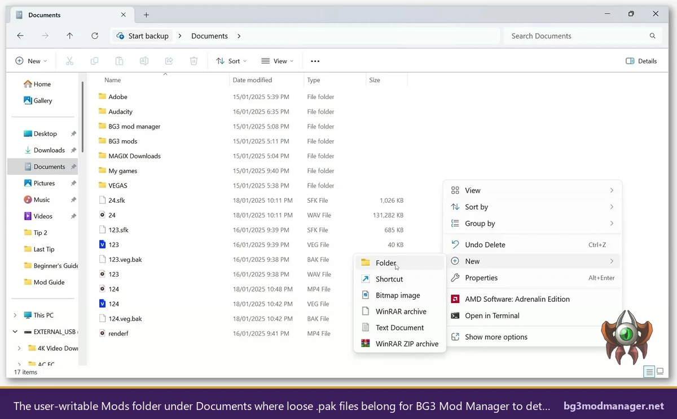677x419 pixels.
Task: Choose Shortcut from the New submenu
Action: pos(399,279)
